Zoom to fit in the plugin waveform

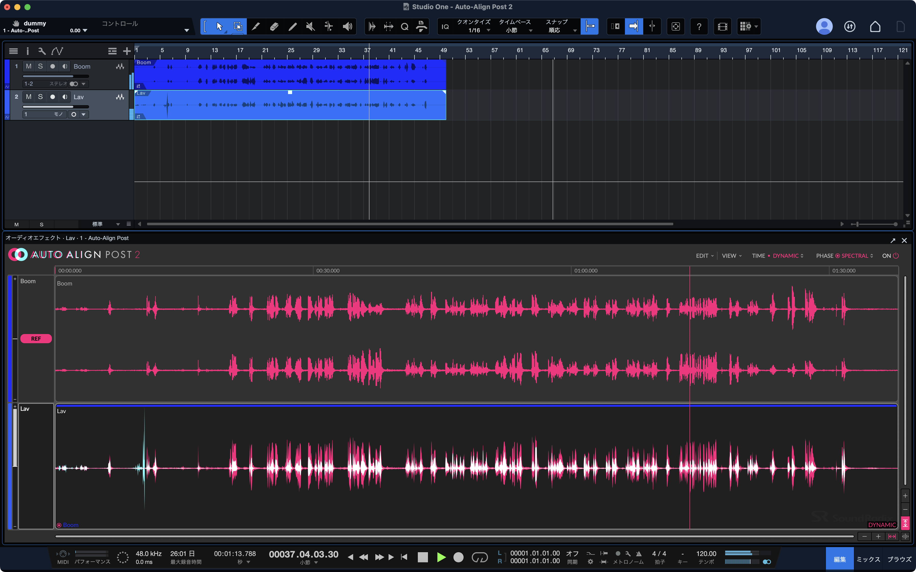[x=892, y=536]
